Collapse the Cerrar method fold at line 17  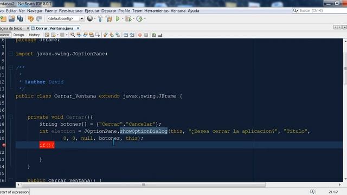coord(10,117)
